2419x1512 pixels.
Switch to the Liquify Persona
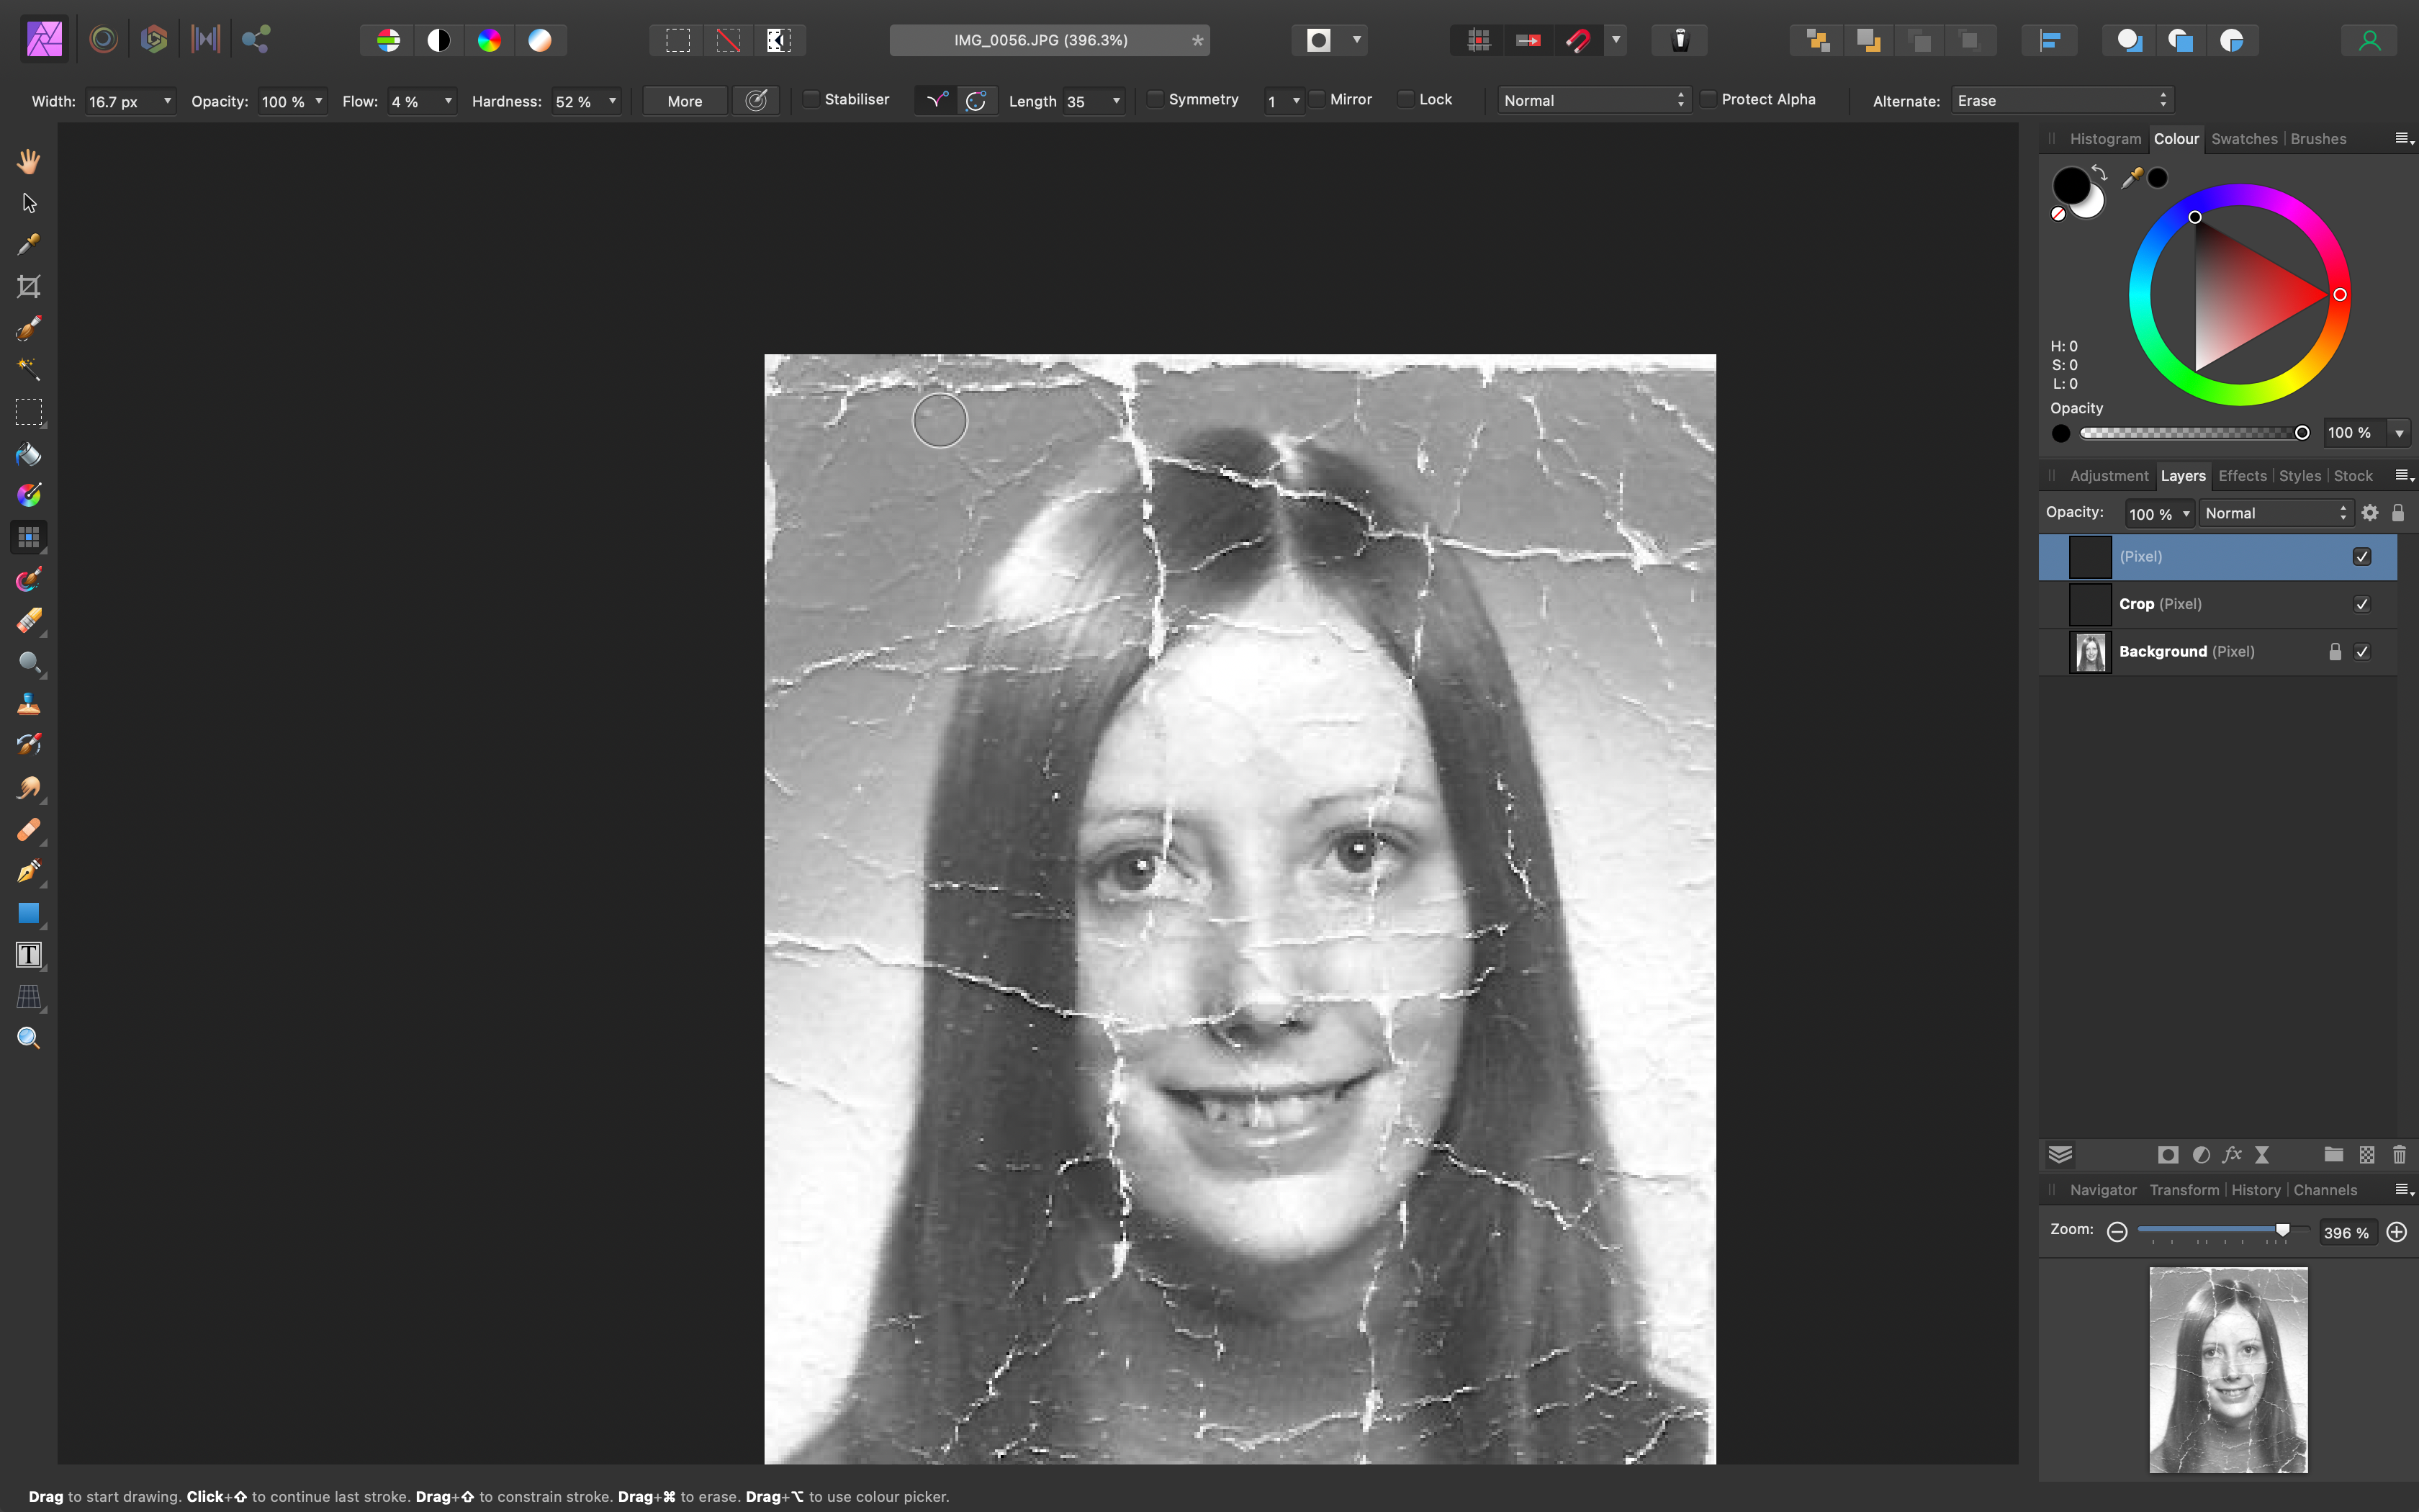click(x=103, y=40)
